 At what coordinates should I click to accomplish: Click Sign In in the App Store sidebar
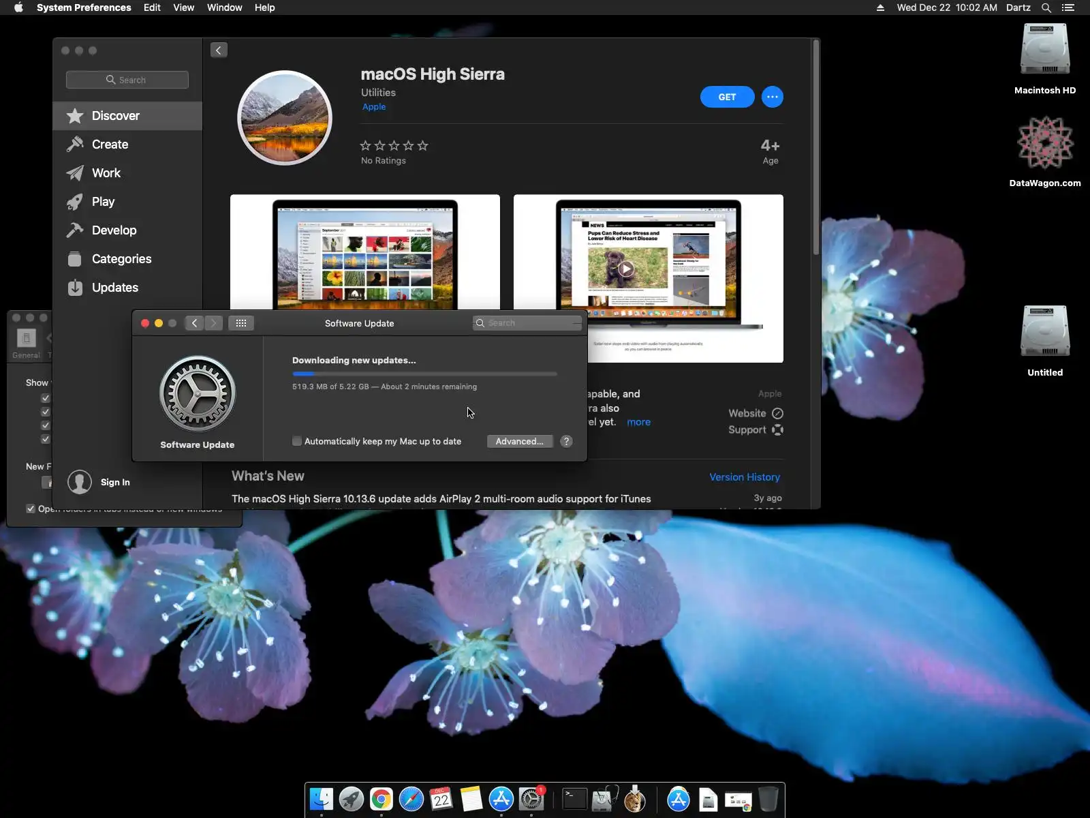115,482
